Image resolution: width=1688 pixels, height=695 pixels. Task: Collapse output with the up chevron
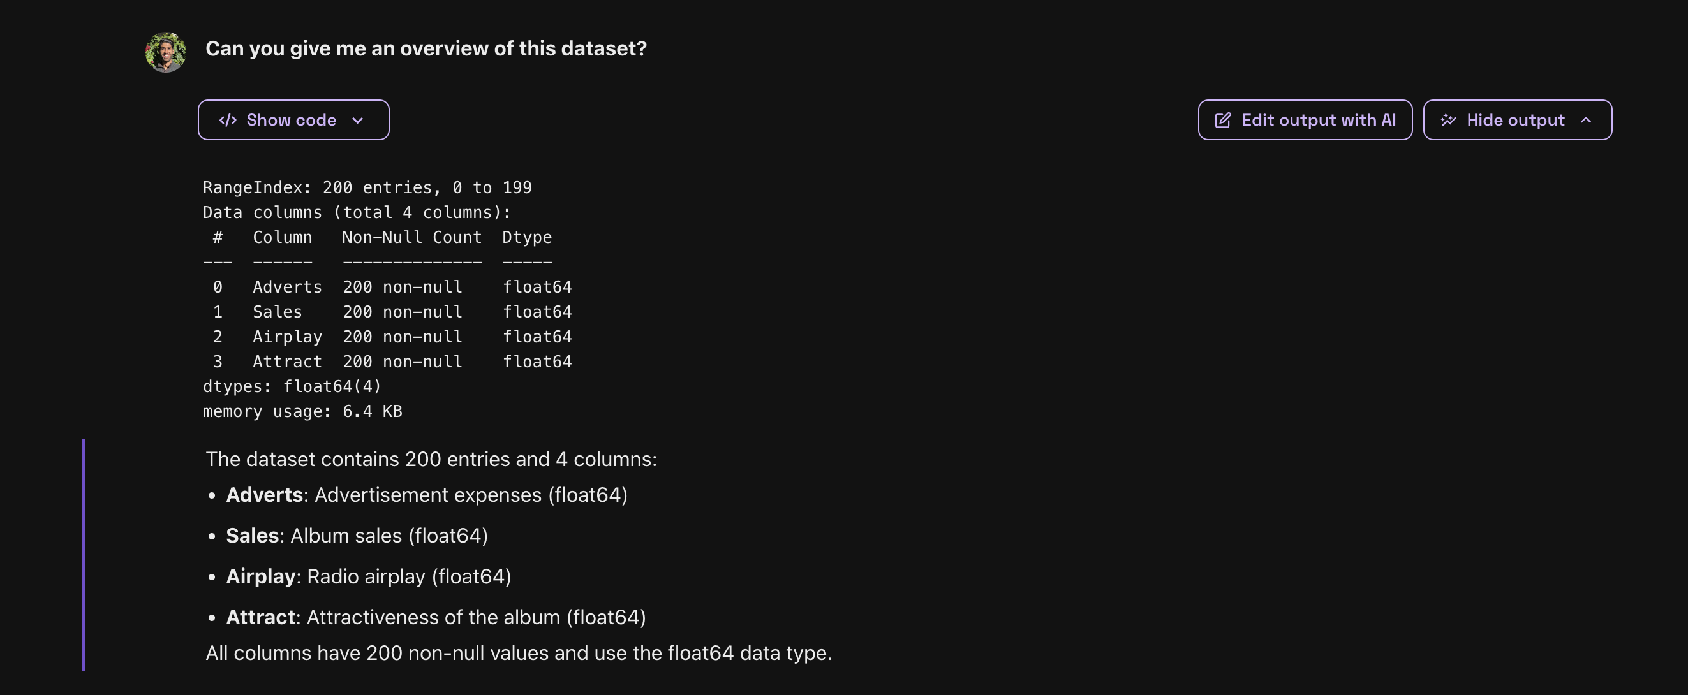click(x=1586, y=120)
